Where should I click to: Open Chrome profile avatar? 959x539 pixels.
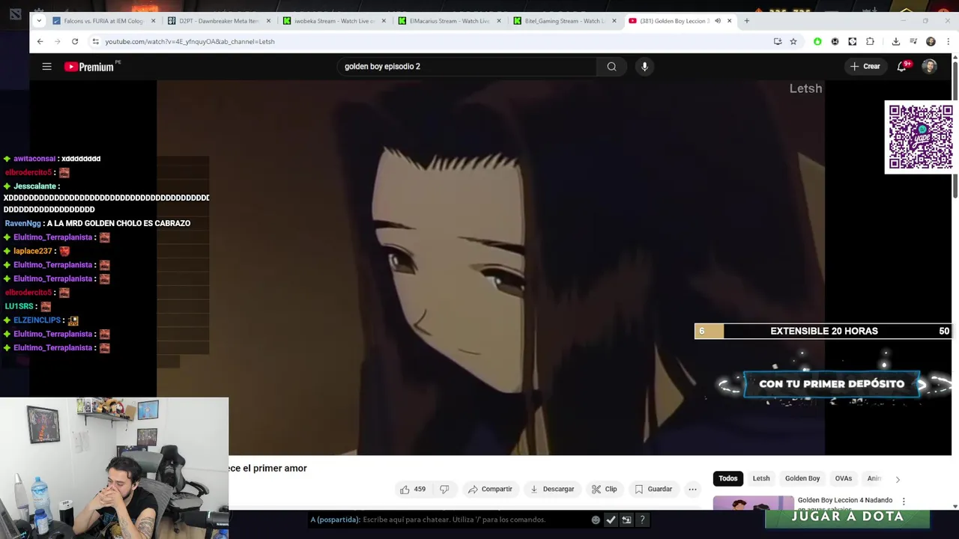[x=931, y=41]
